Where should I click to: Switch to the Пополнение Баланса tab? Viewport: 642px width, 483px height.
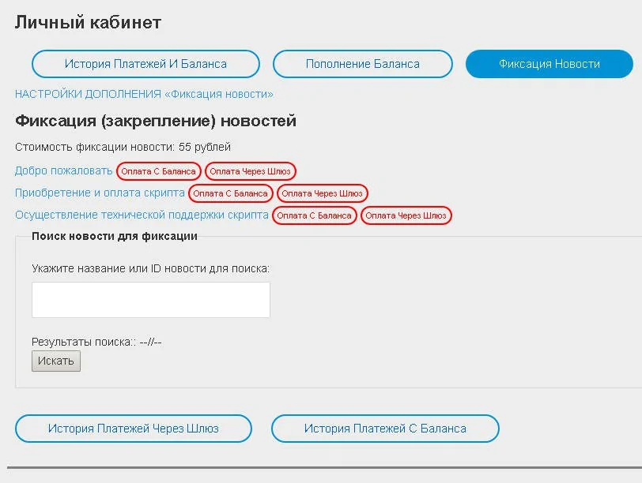click(x=363, y=64)
